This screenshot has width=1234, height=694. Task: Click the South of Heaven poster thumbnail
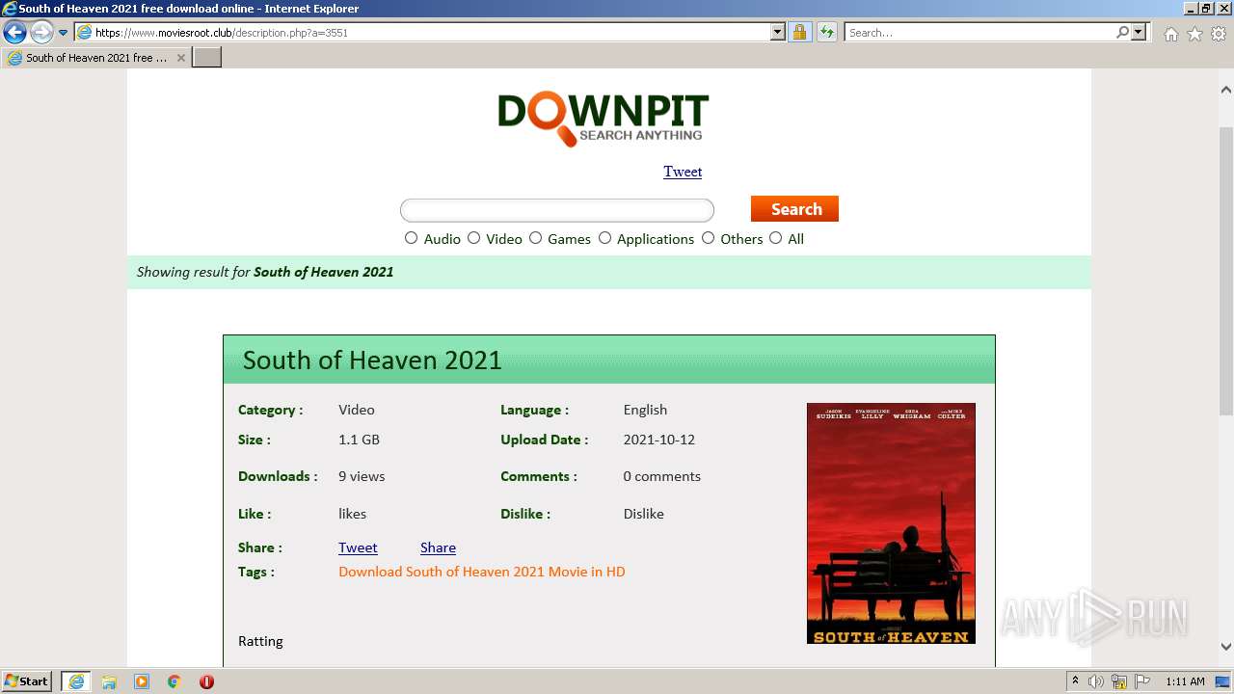(x=891, y=523)
